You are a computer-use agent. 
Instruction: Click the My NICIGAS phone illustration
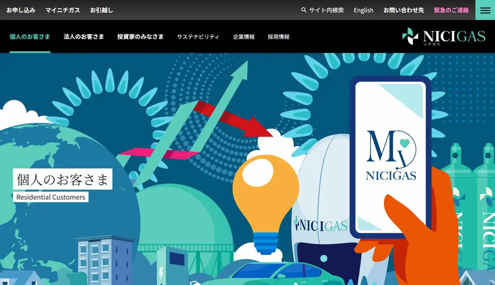pyautogui.click(x=390, y=156)
